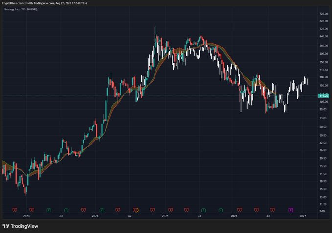Click the 60.50 price axis label

[x=323, y=127]
